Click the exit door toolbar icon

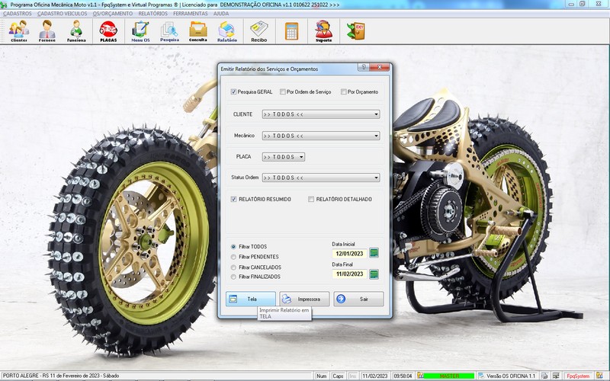coord(355,30)
